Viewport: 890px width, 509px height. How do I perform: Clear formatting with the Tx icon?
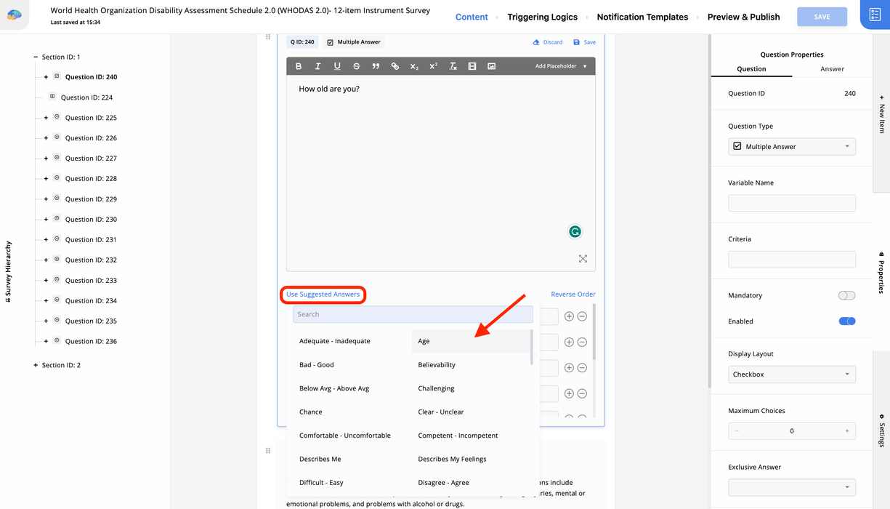coord(453,66)
